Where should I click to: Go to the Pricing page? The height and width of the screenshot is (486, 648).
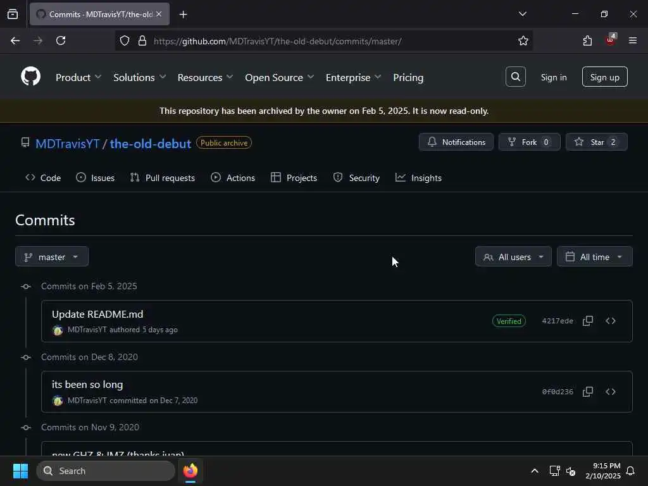408,78
